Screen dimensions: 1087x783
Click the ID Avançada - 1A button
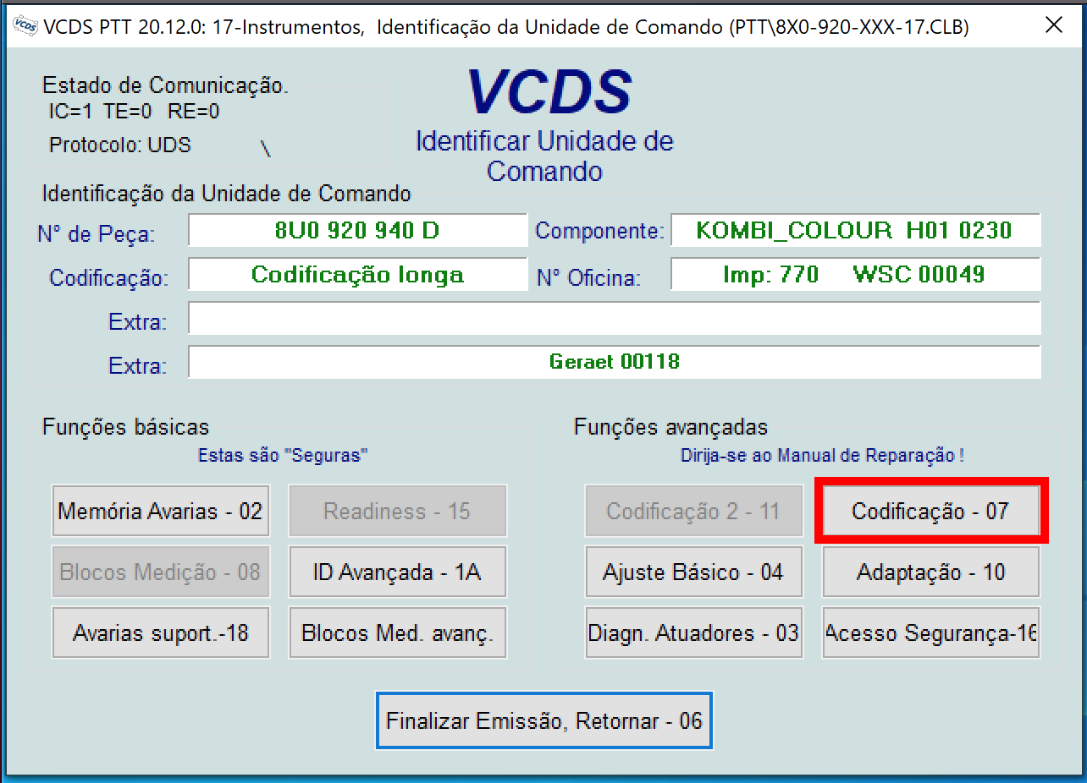pos(398,572)
